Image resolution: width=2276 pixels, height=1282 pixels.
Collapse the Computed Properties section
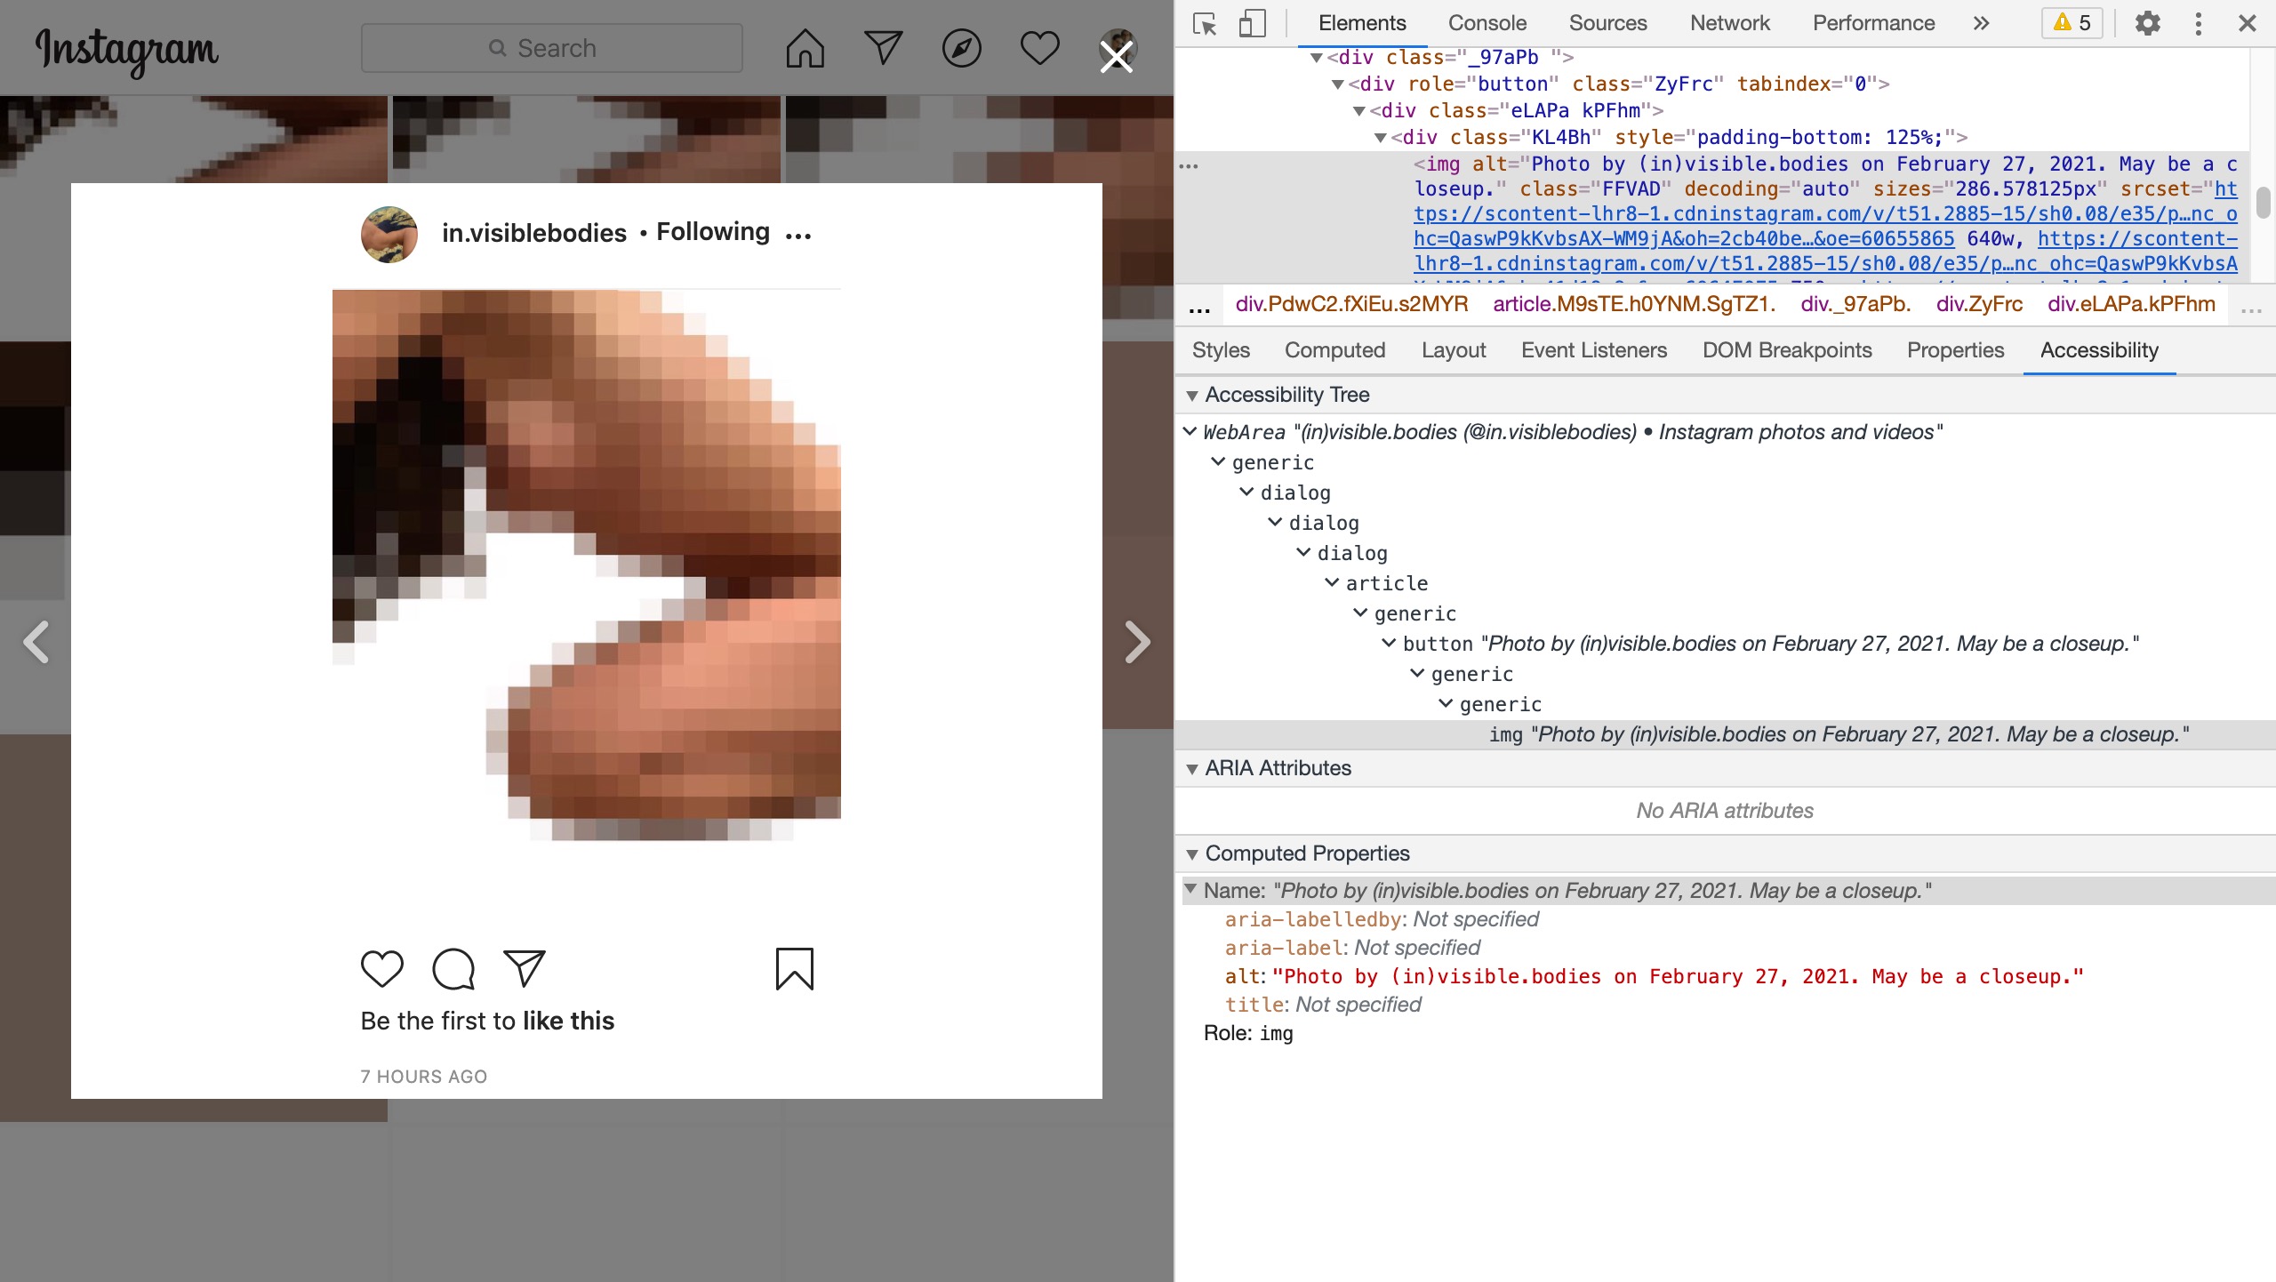pos(1192,854)
